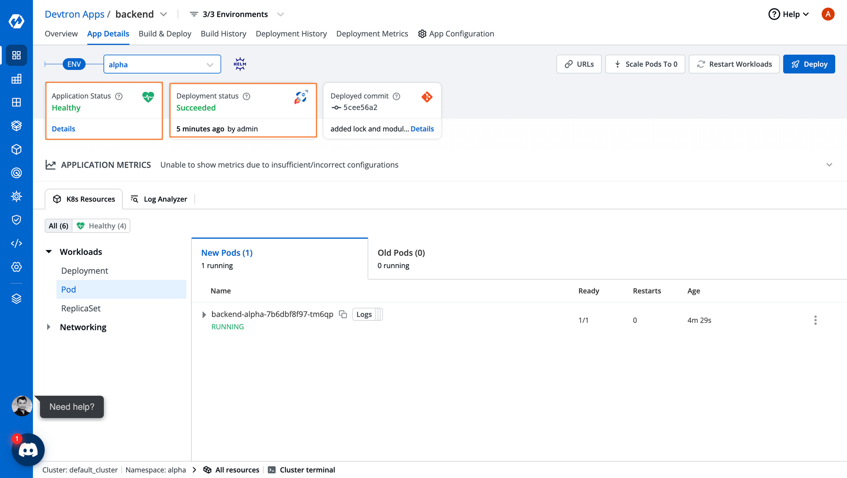847x478 pixels.
Task: Click the K8s Resources tab icon
Action: tap(57, 199)
